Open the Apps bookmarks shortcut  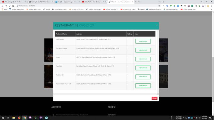click(x=4, y=9)
